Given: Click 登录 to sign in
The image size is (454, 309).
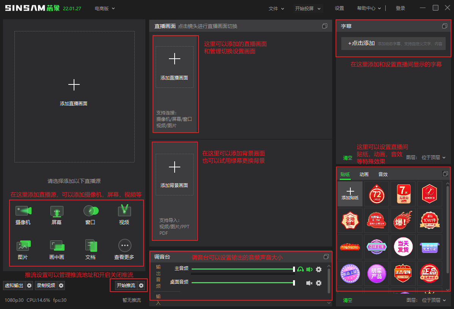Looking at the screenshot, I should click(400, 8).
